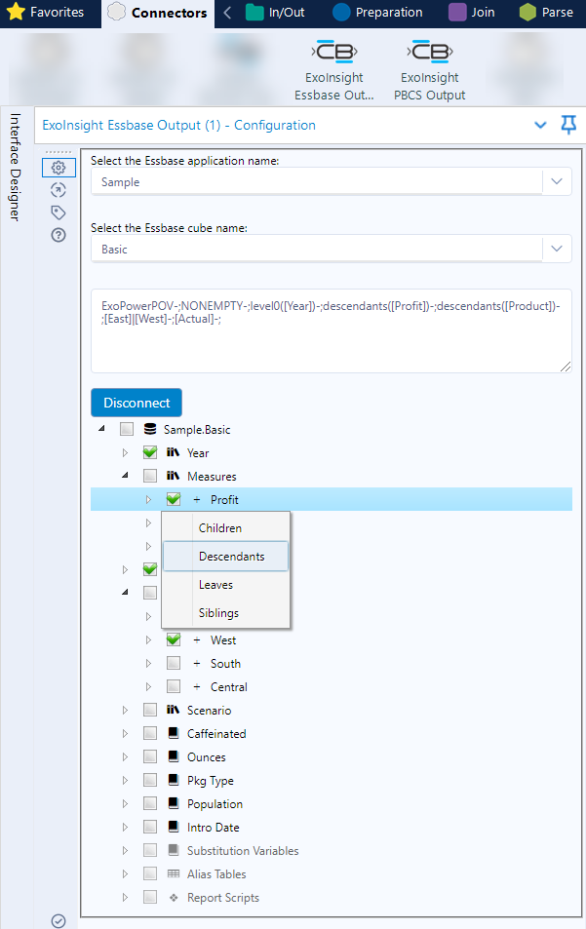Uncheck the Year dimension checkbox
Viewport: 586px width, 929px height.
150,452
